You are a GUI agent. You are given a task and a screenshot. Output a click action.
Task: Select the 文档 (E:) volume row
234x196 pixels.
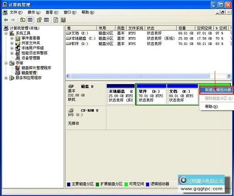pyautogui.click(x=148, y=33)
